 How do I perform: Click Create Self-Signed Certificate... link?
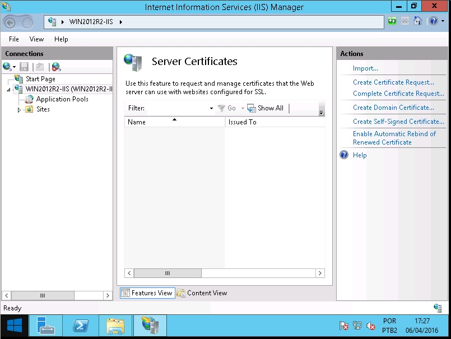coord(398,122)
